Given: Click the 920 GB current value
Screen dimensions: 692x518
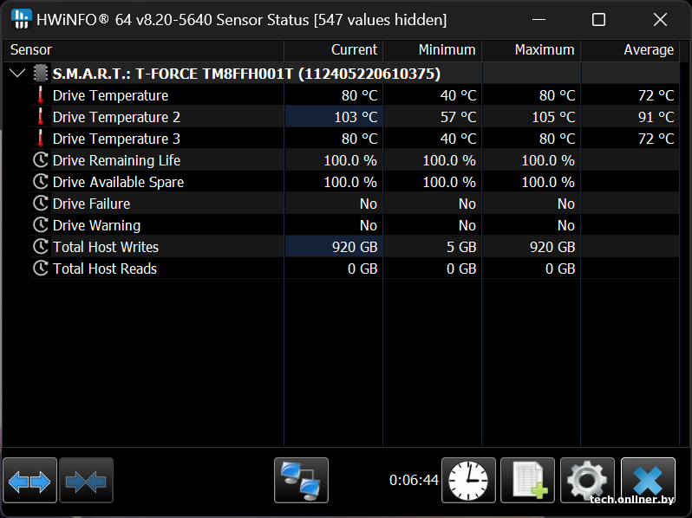Looking at the screenshot, I should point(355,246).
